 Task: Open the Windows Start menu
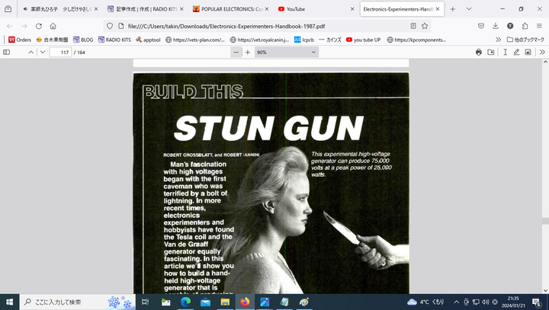coord(9,302)
